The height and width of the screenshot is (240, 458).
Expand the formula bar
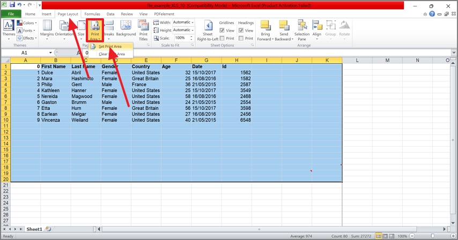454,52
